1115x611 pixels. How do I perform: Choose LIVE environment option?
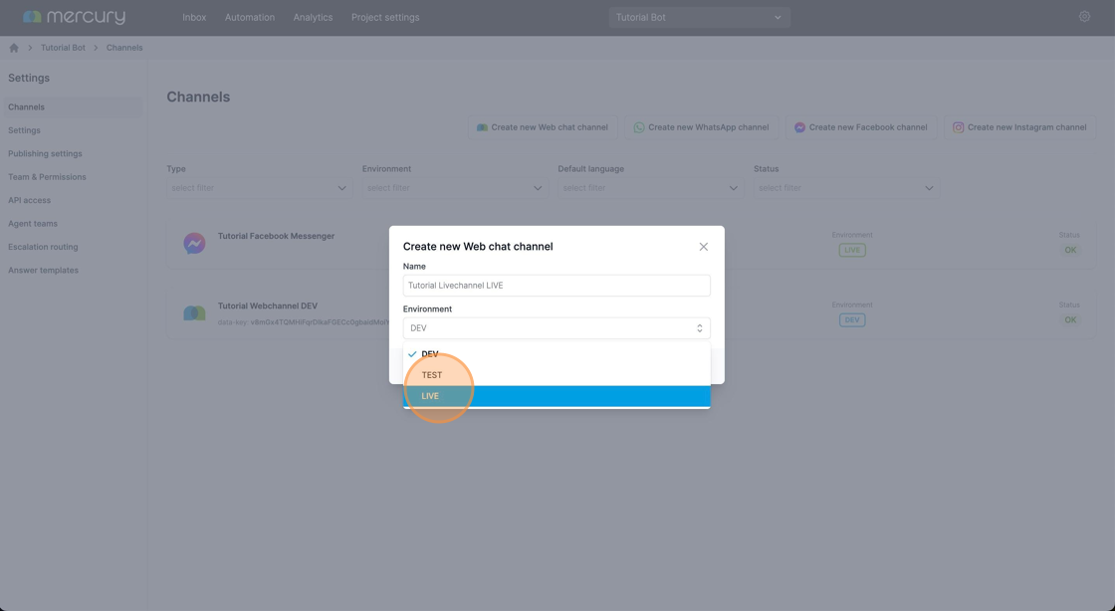[557, 396]
